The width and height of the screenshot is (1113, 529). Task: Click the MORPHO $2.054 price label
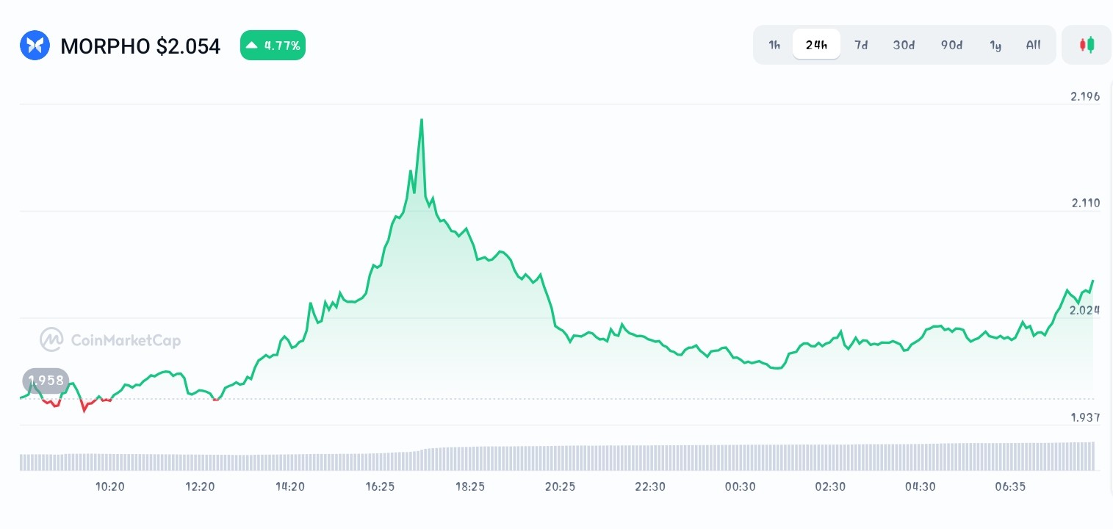coord(140,46)
